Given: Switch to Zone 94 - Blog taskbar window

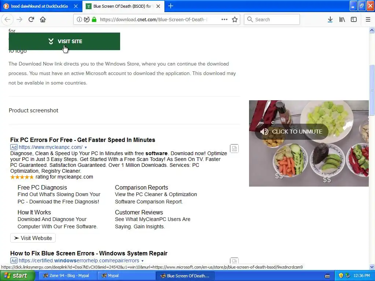Looking at the screenshot, I should click(67, 276).
